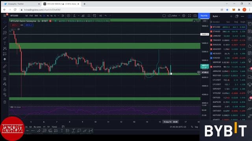The height and width of the screenshot is (141, 252).
Task: Open the indicators fx menu
Action: 74,16
